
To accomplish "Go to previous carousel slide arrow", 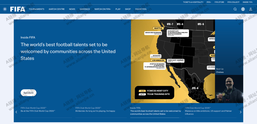I will (16, 112).
